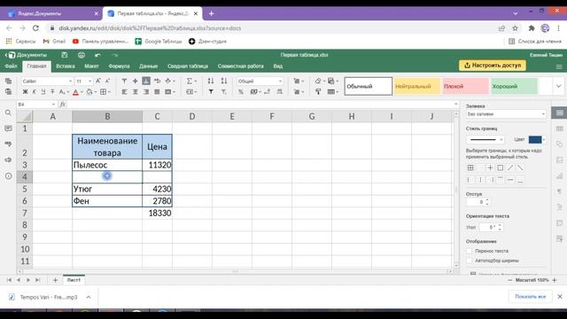Click the Italic (К) formatting icon
This screenshot has width=567, height=319.
(34, 92)
